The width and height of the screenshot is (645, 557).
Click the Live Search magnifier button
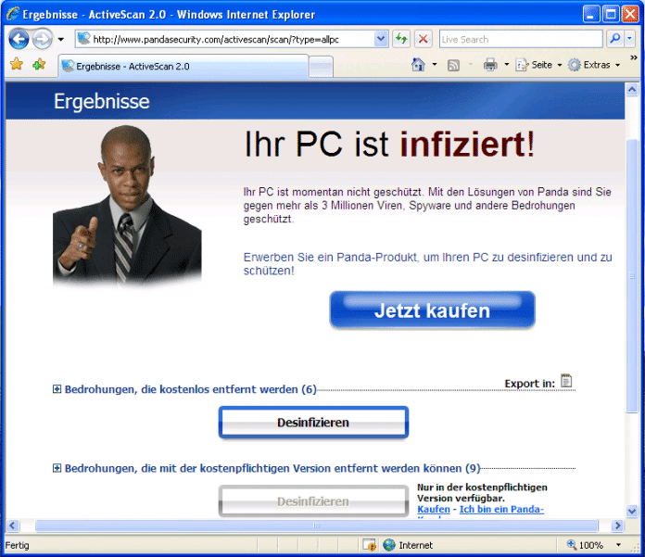(x=614, y=39)
